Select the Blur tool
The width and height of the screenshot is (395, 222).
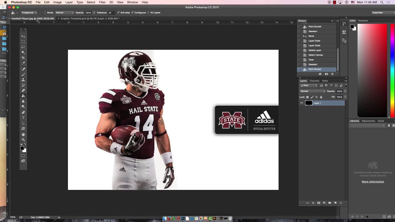pos(23,101)
